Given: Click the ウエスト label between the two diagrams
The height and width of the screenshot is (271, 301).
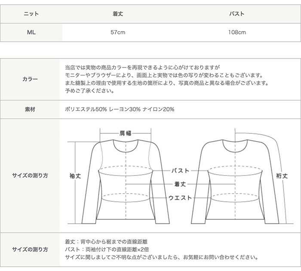Looking at the screenshot, I should (x=180, y=198).
